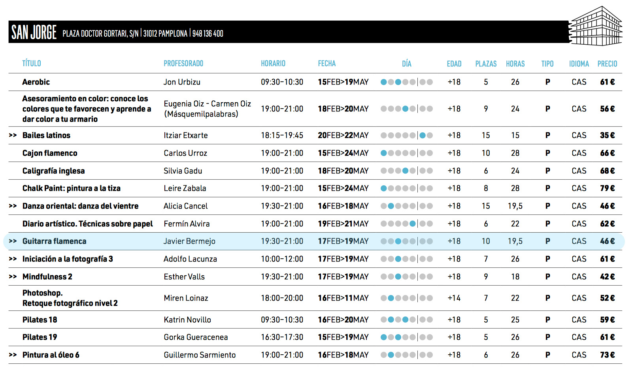
Task: Click the highlighted blue dot for Bailes latinos
Action: click(423, 135)
